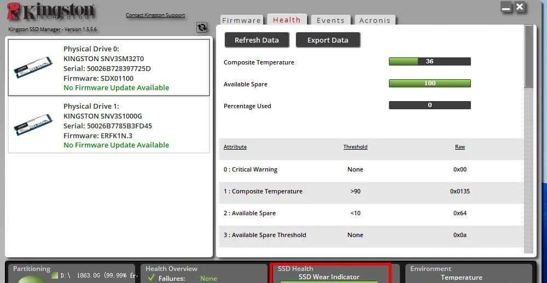Click the D:\ 1863.0G partition entry
547x283 pixels.
(94, 276)
